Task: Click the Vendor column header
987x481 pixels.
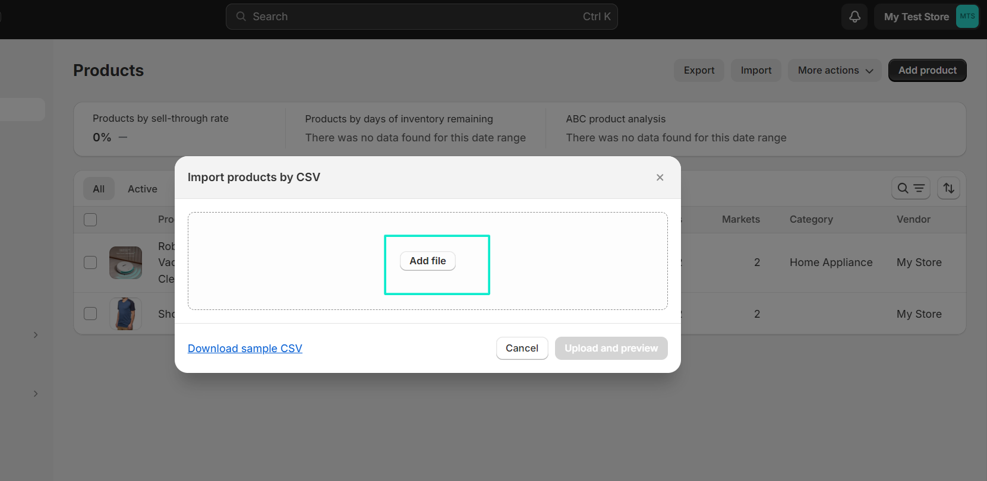Action: [913, 219]
